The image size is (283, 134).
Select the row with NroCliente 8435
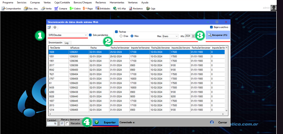coord(137,87)
